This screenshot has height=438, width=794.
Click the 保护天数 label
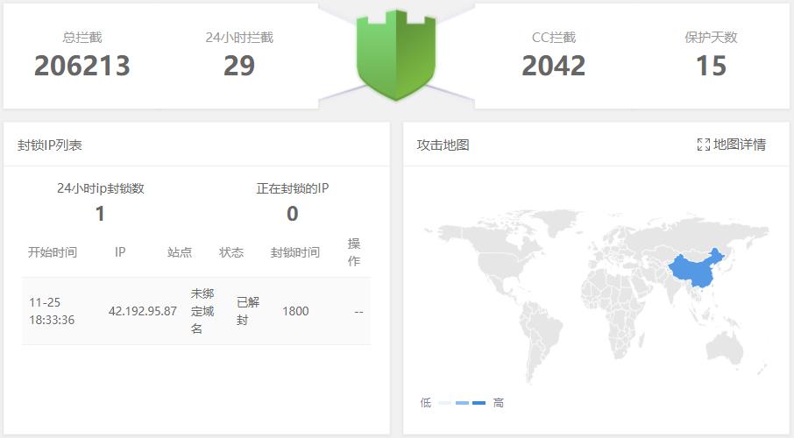tap(711, 38)
